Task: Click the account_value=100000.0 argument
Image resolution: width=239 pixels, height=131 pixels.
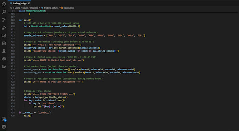Action: point(65,26)
